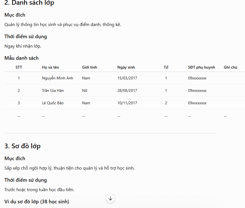Select the Ghi chú column header
The width and height of the screenshot is (245, 208).
pyautogui.click(x=230, y=67)
